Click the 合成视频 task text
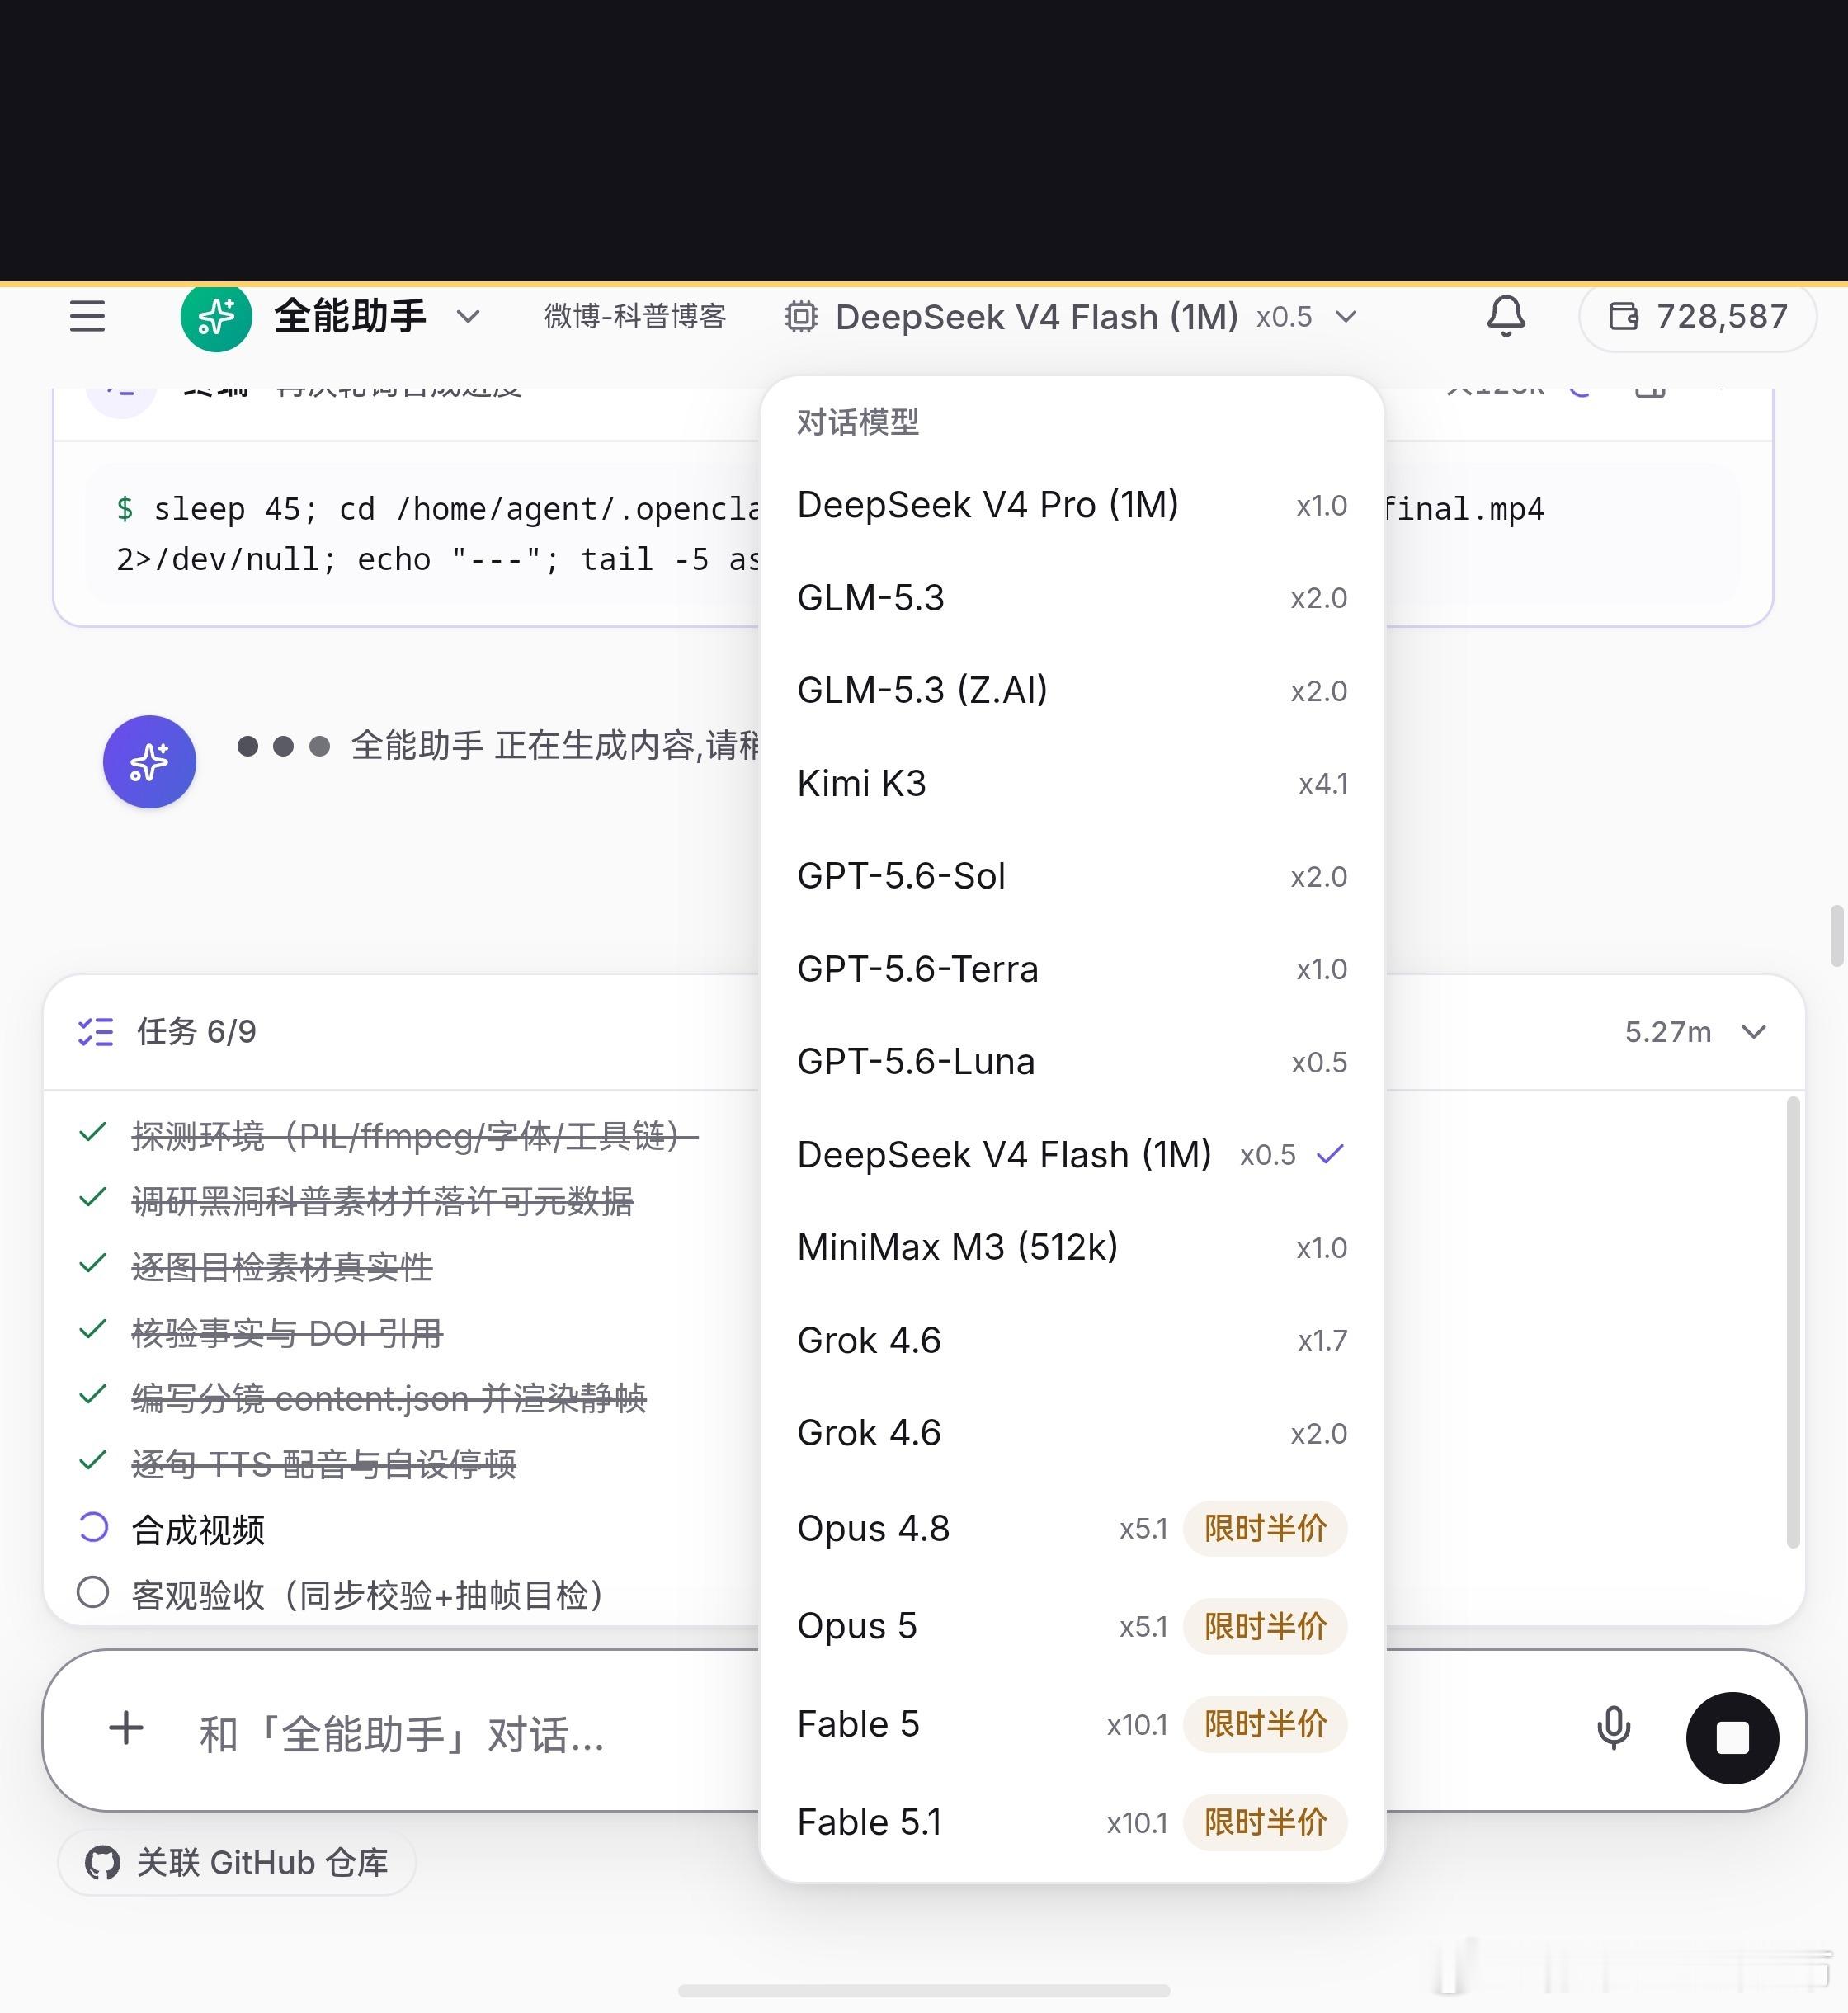The height and width of the screenshot is (2013, 1848). point(198,1530)
